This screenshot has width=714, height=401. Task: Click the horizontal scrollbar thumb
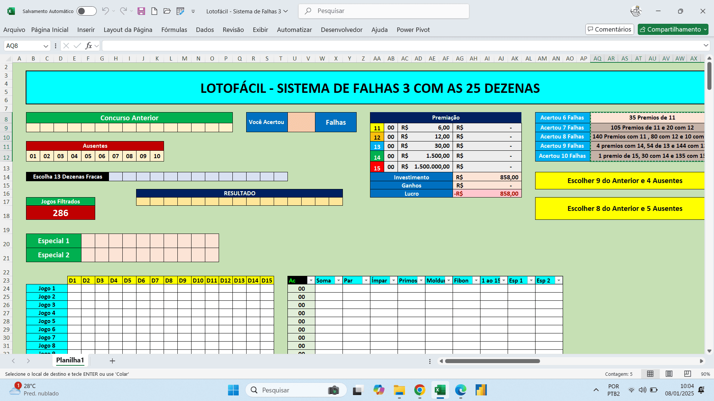[492, 361]
